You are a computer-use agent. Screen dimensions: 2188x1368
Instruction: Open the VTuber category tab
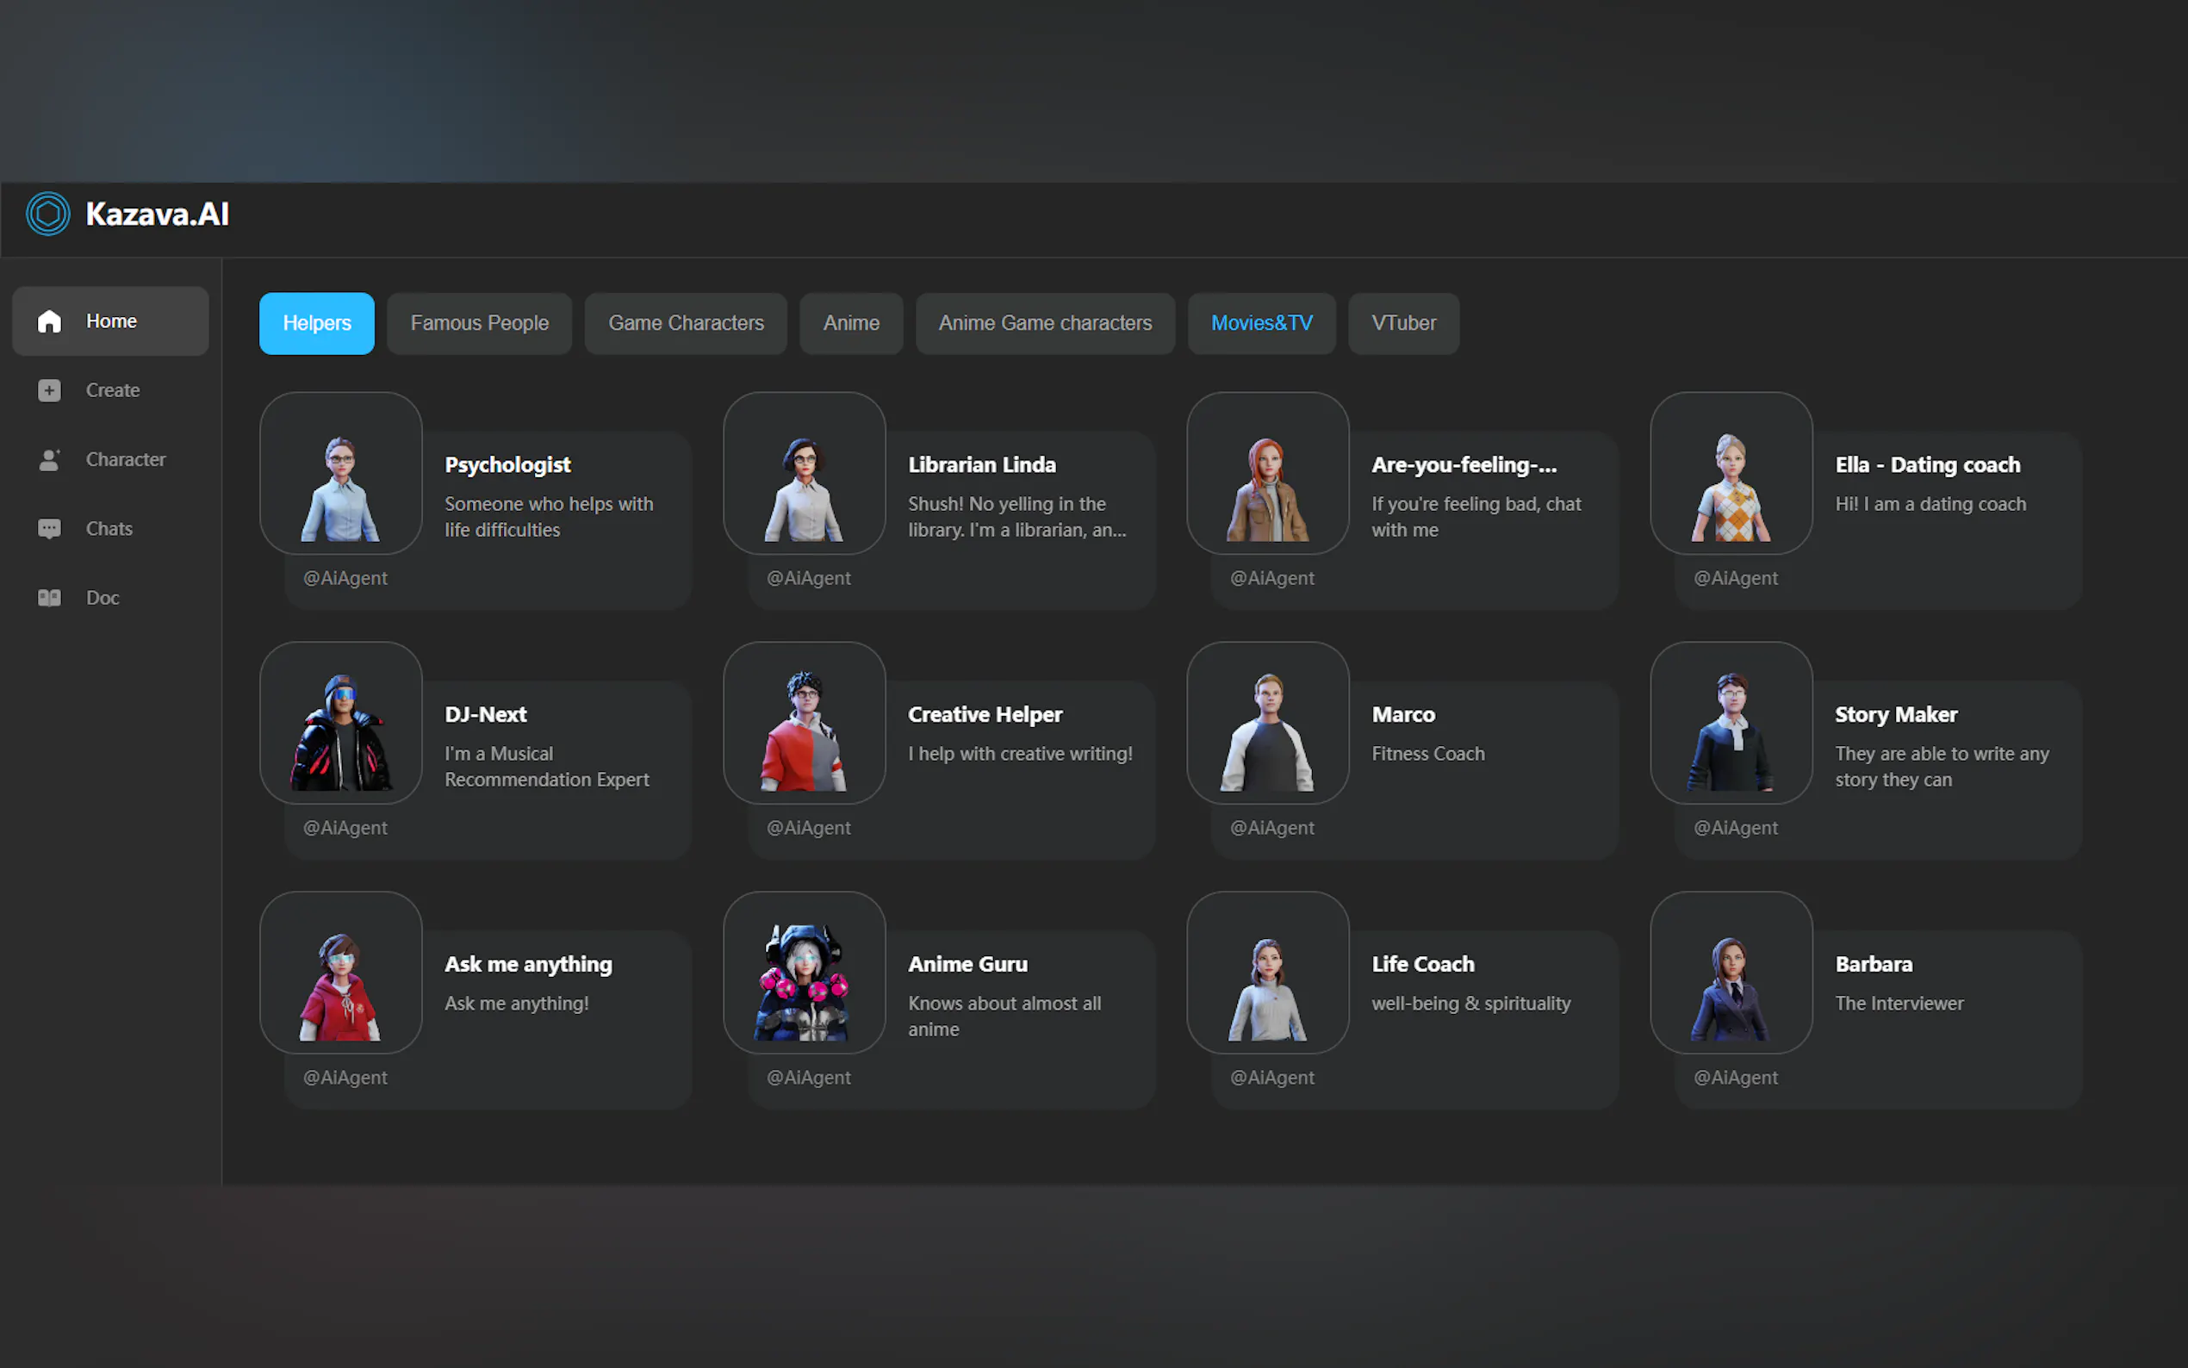point(1403,323)
